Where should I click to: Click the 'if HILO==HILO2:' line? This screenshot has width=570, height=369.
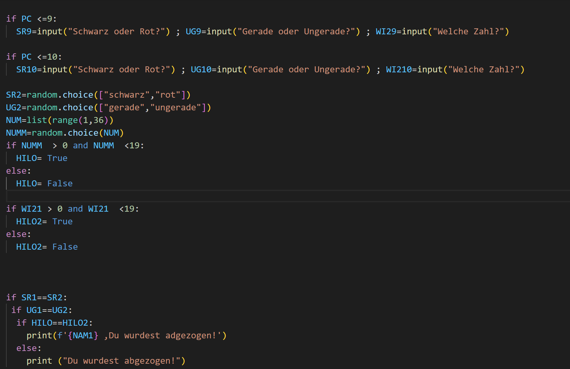click(55, 323)
